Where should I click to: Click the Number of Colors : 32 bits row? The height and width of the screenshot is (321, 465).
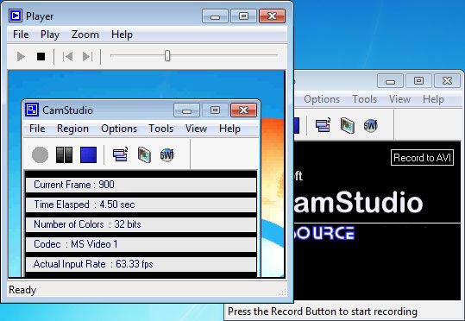141,224
